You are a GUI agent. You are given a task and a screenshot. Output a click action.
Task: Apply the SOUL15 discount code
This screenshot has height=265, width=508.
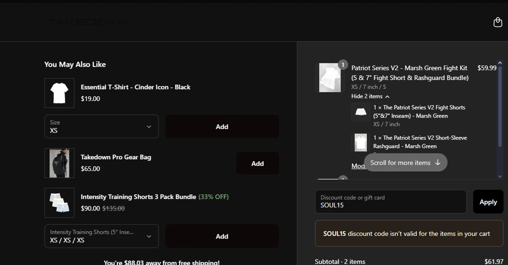pos(488,202)
